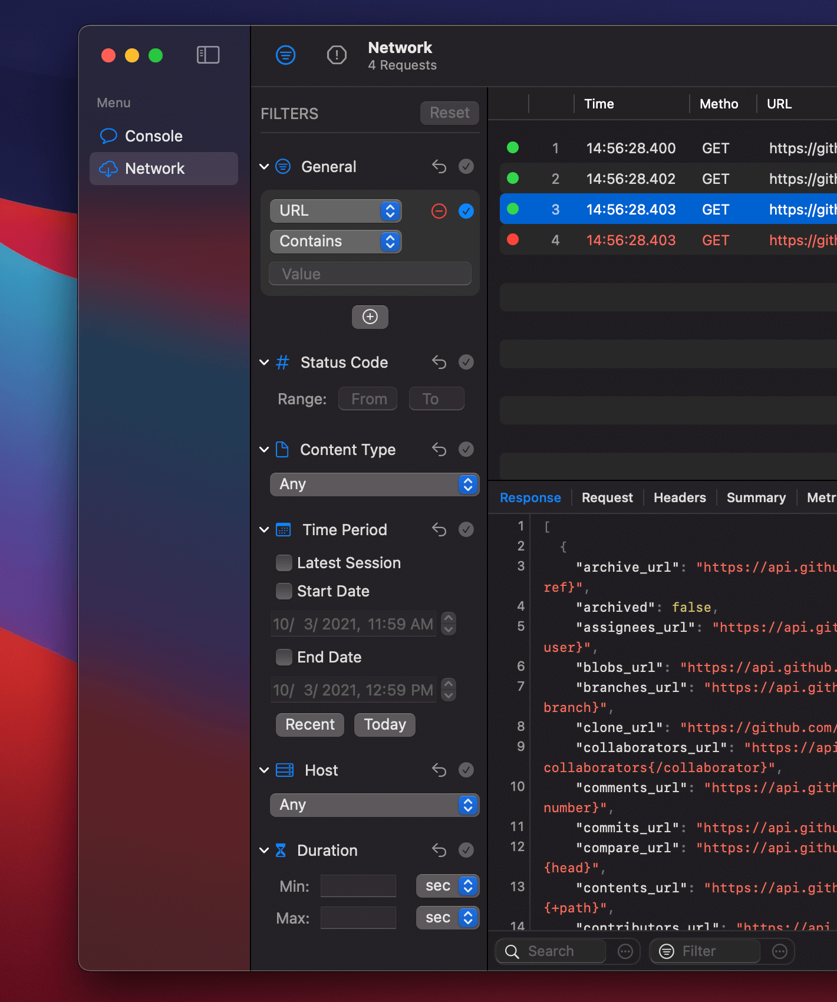Collapse the Content Type section
The width and height of the screenshot is (837, 1002).
[265, 449]
